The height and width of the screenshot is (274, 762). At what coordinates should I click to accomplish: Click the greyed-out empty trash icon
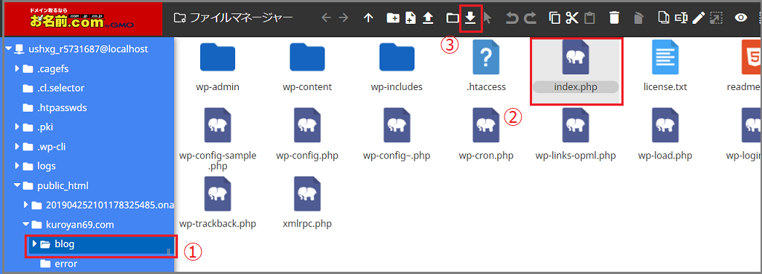(638, 18)
